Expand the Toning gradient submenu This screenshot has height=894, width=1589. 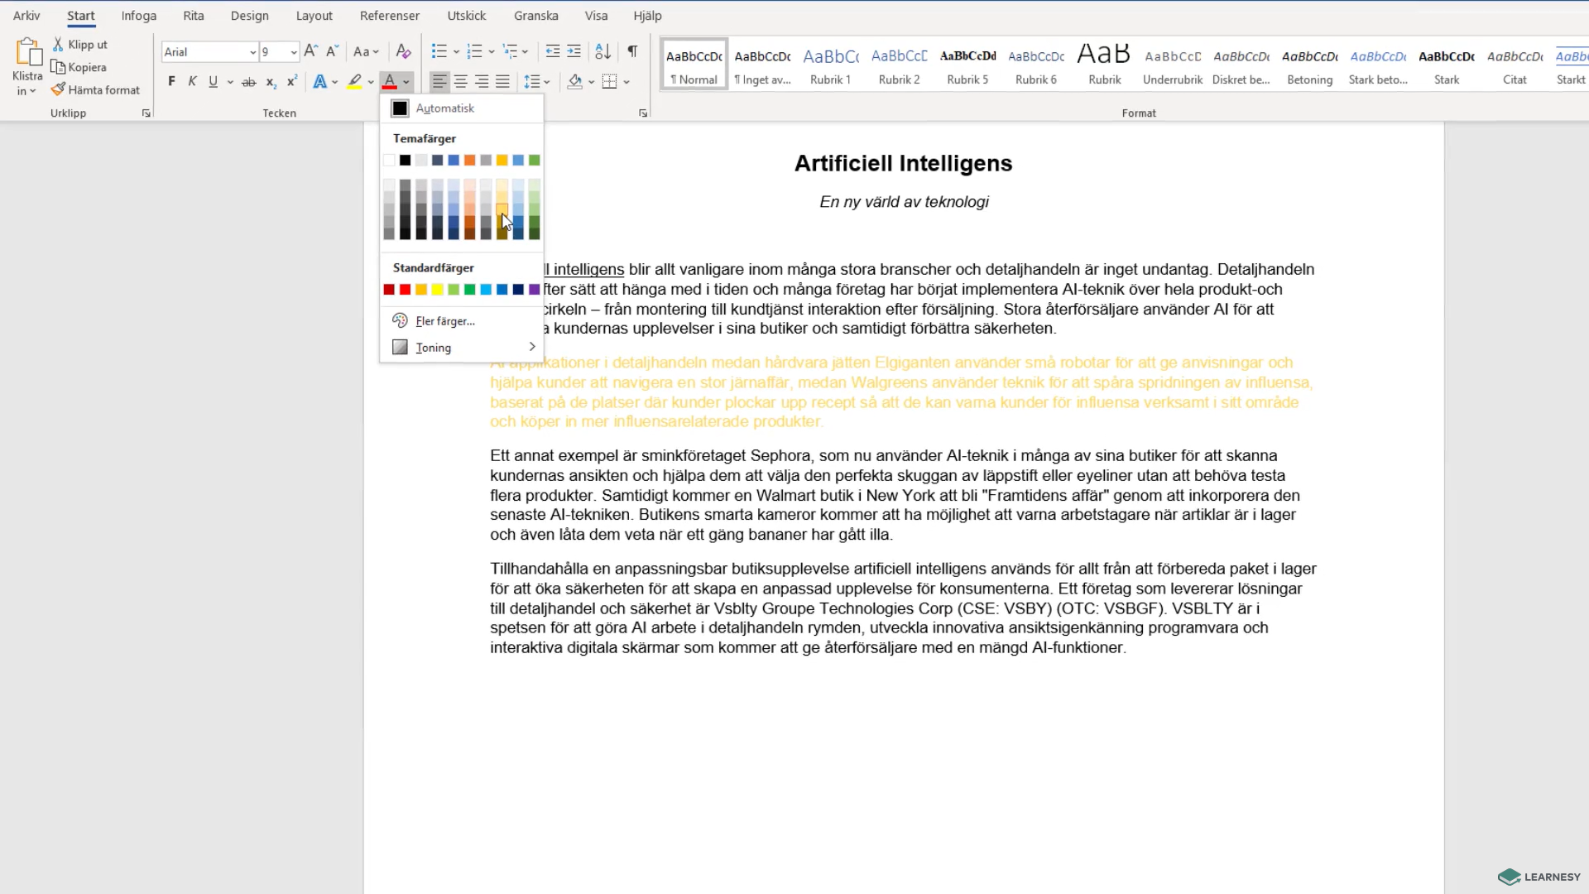[462, 348]
